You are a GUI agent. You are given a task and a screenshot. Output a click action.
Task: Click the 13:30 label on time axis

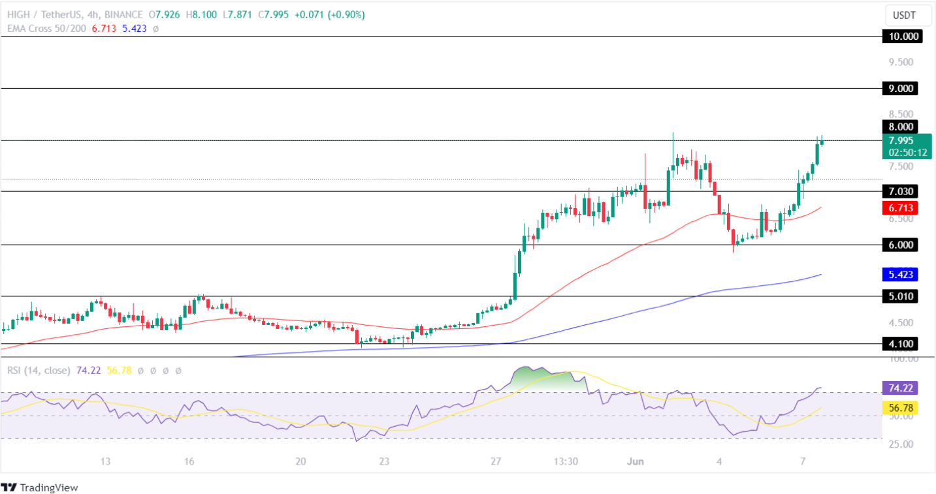tap(566, 461)
